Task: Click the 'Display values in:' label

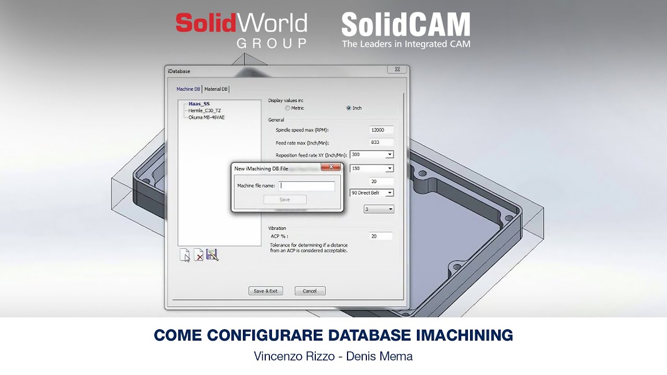Action: (x=286, y=100)
